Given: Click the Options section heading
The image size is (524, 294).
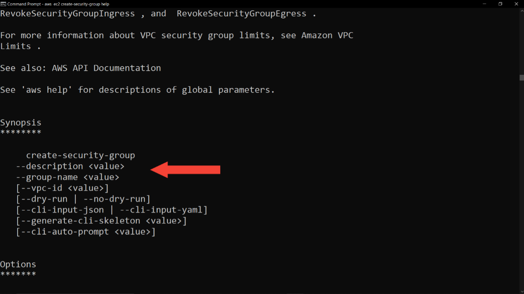Looking at the screenshot, I should [x=18, y=264].
